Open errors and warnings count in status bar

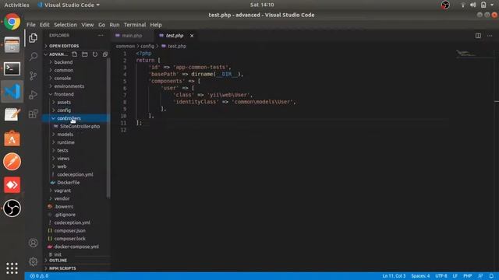[39, 276]
